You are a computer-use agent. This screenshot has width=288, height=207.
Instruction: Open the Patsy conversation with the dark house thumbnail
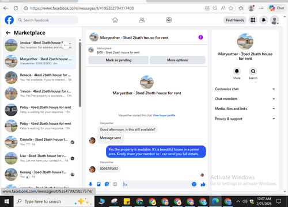click(x=39, y=110)
